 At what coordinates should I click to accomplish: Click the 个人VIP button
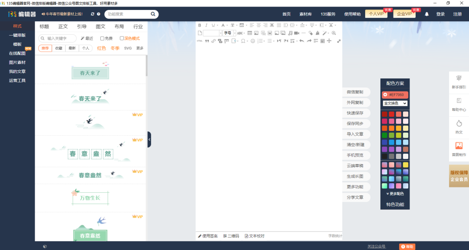[x=376, y=14]
